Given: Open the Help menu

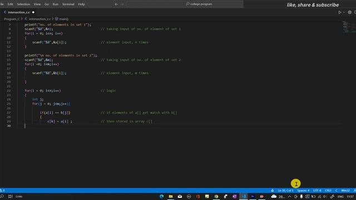Looking at the screenshot, I should 81,4.
